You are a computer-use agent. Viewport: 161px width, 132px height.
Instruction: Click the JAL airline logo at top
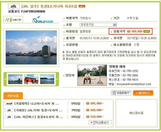tap(14, 6)
